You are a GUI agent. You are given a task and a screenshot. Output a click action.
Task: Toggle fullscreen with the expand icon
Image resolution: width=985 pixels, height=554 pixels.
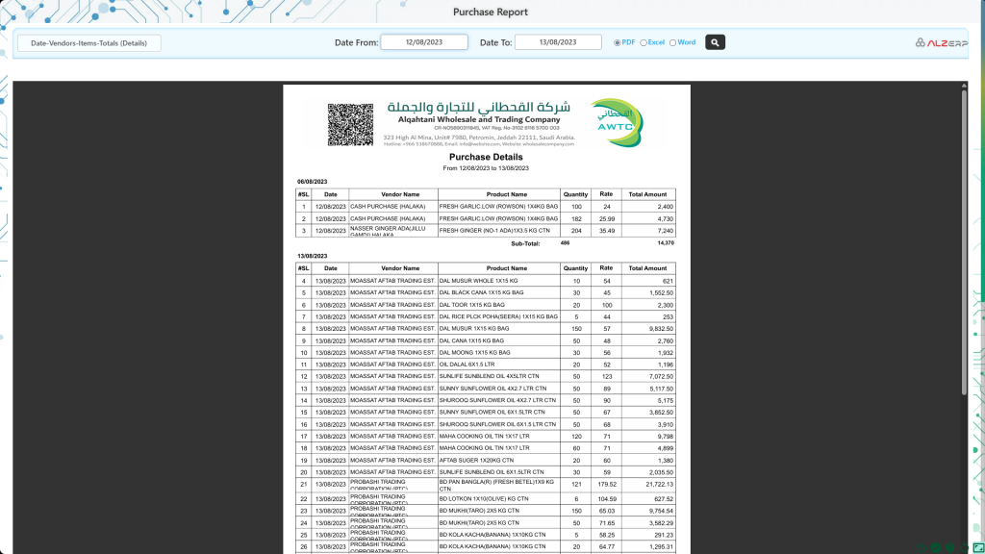tap(978, 547)
